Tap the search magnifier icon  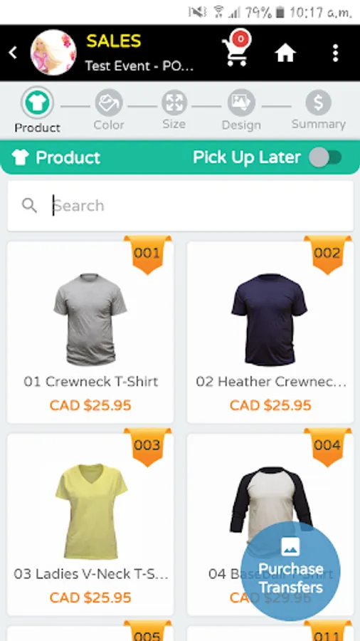coord(29,206)
